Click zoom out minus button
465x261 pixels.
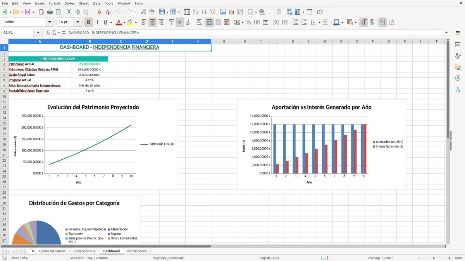419,258
